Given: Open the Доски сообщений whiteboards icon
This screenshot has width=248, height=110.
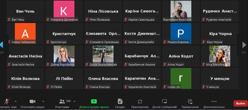Looking at the screenshot, I should 164,101.
